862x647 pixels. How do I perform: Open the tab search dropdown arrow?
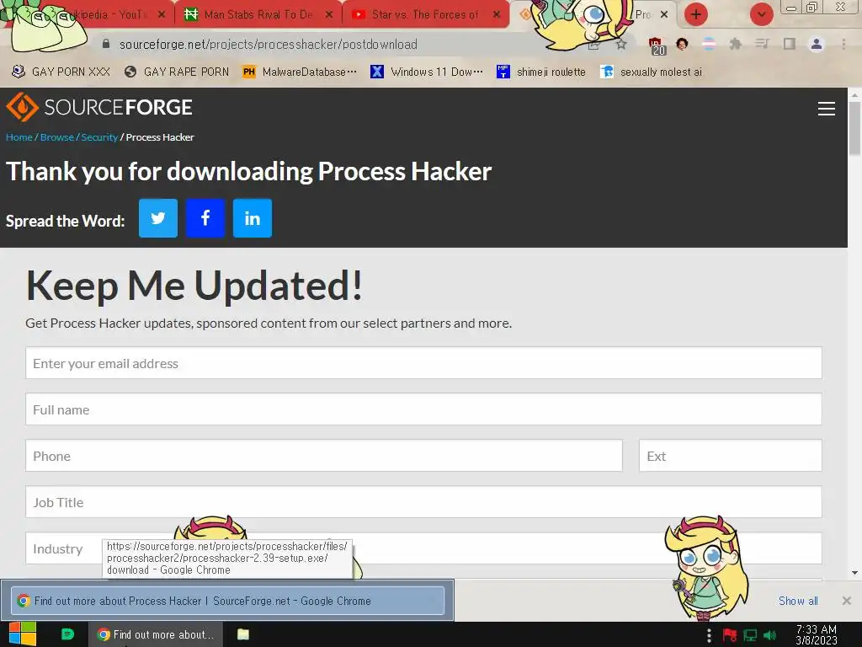click(x=761, y=14)
